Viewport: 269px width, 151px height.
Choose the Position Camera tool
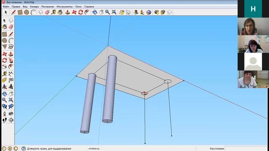5,114
